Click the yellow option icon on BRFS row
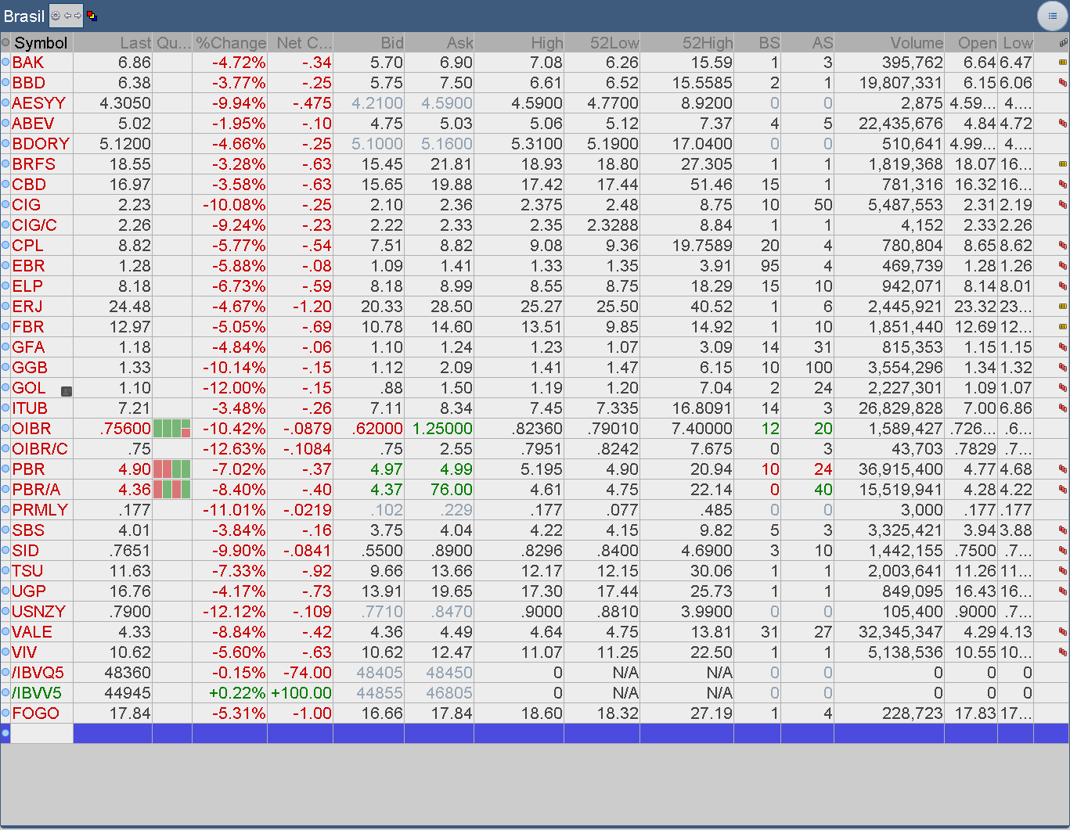 [1063, 164]
